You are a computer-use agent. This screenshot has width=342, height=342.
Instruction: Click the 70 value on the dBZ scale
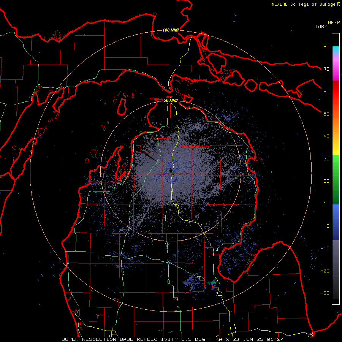click(x=326, y=69)
